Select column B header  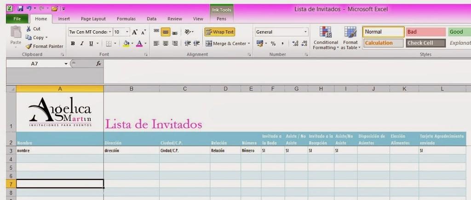pyautogui.click(x=132, y=89)
